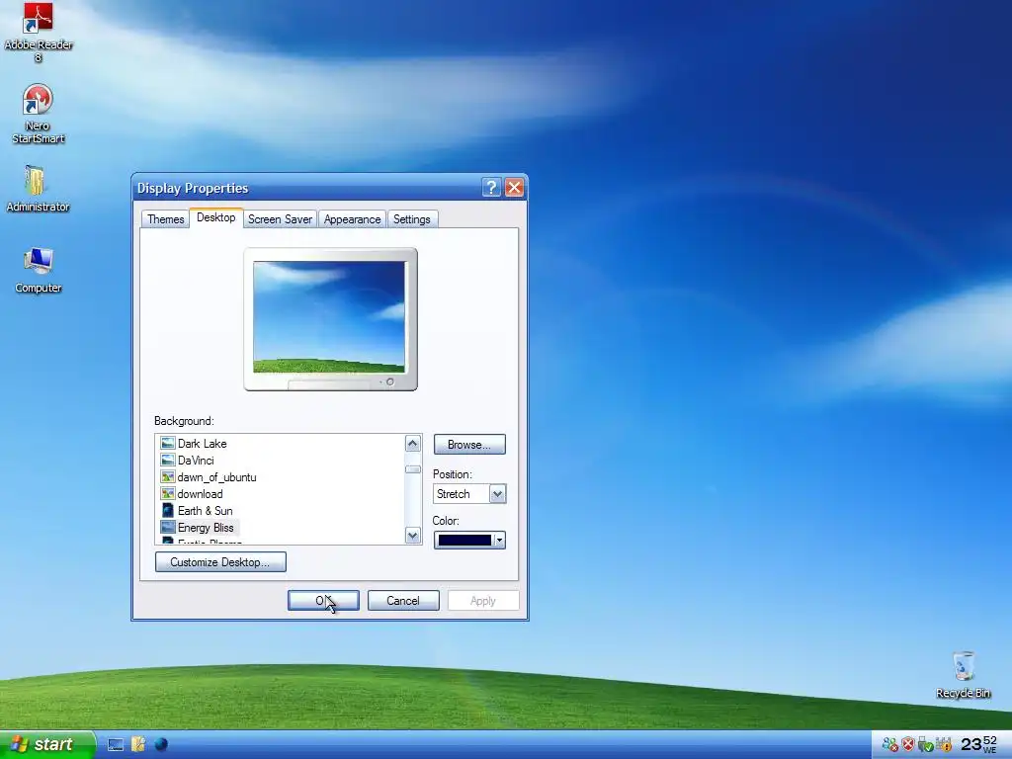Confirm with the OK button
This screenshot has width=1012, height=759.
click(x=323, y=601)
